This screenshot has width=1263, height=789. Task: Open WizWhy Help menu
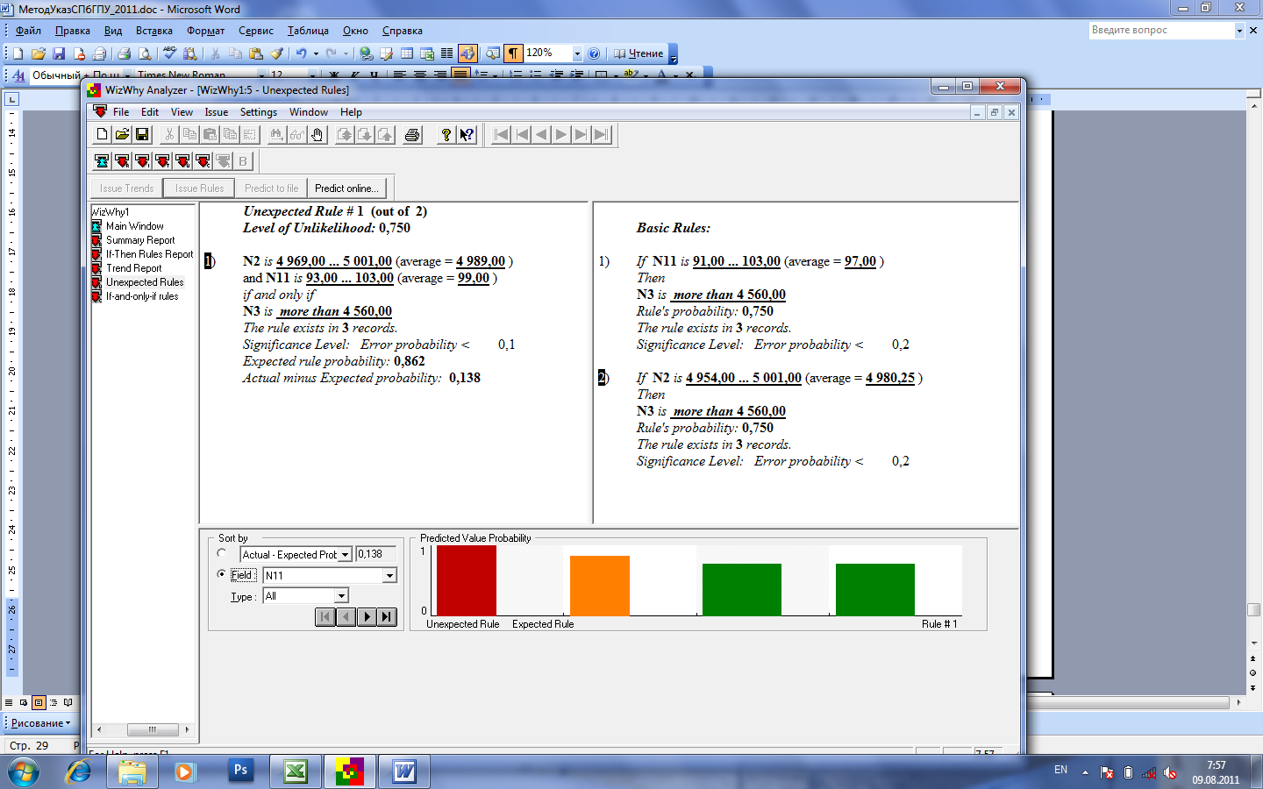pyautogui.click(x=351, y=112)
